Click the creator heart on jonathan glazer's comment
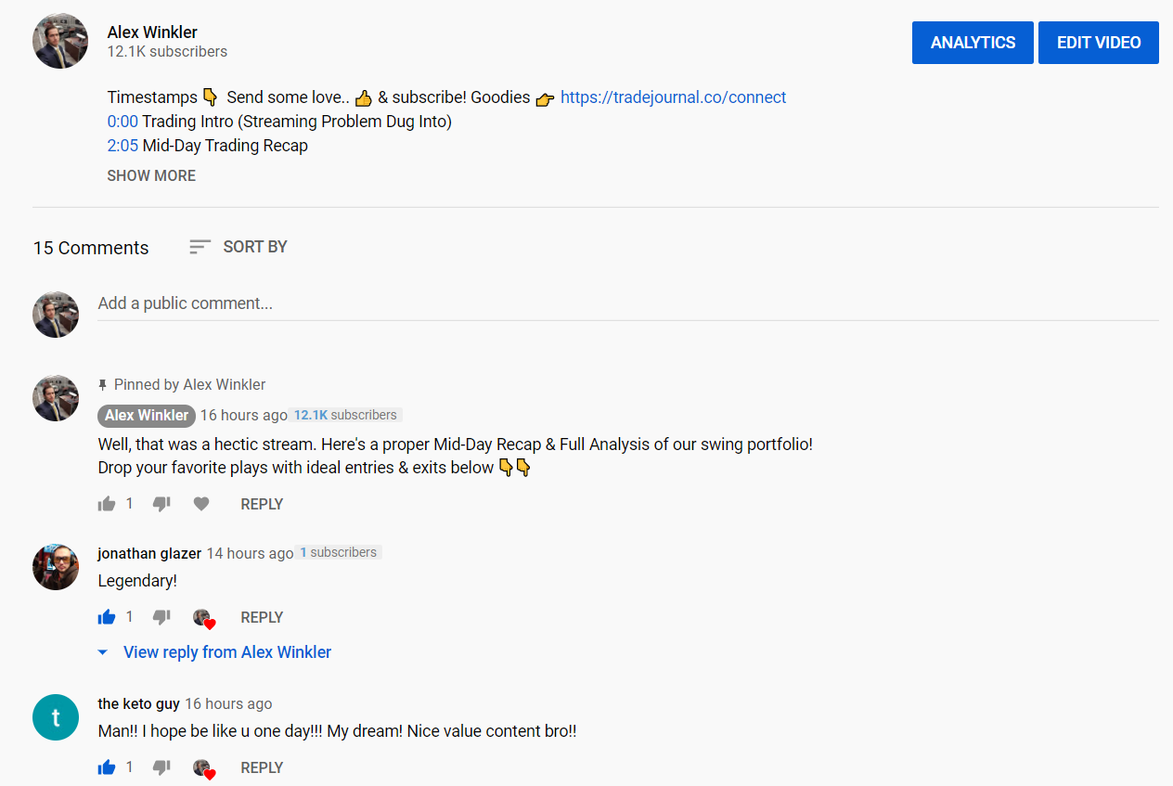Image resolution: width=1173 pixels, height=786 pixels. tap(203, 616)
